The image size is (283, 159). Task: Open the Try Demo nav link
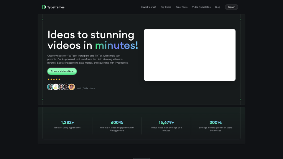click(166, 7)
